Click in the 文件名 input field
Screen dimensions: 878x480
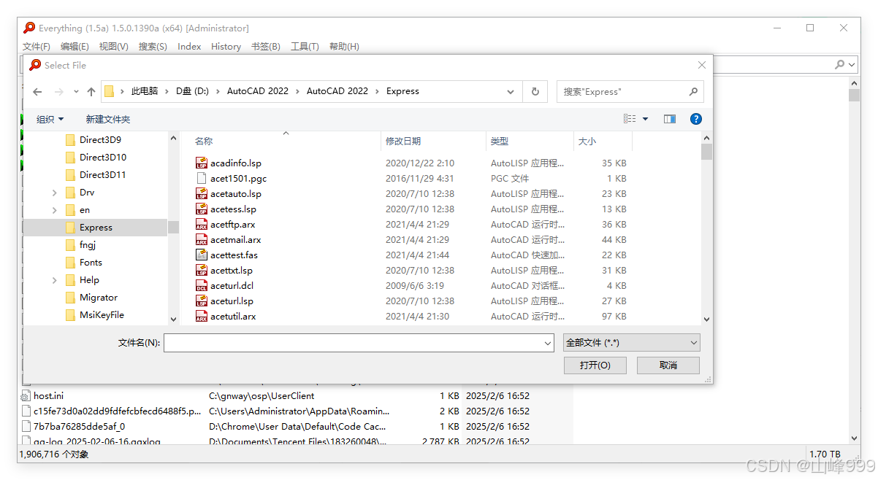pos(353,342)
